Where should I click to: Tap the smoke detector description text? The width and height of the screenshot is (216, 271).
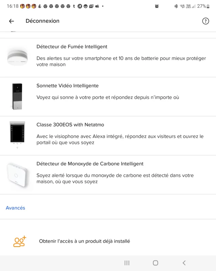[x=121, y=61]
